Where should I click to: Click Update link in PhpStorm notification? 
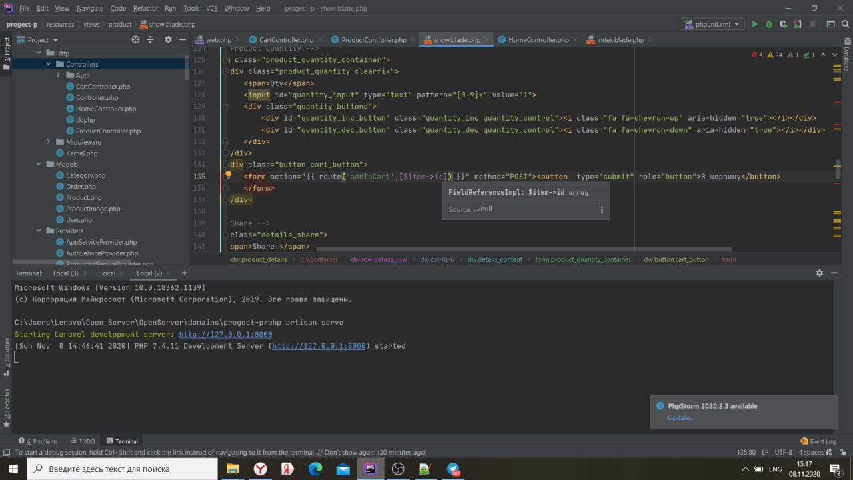pos(680,418)
